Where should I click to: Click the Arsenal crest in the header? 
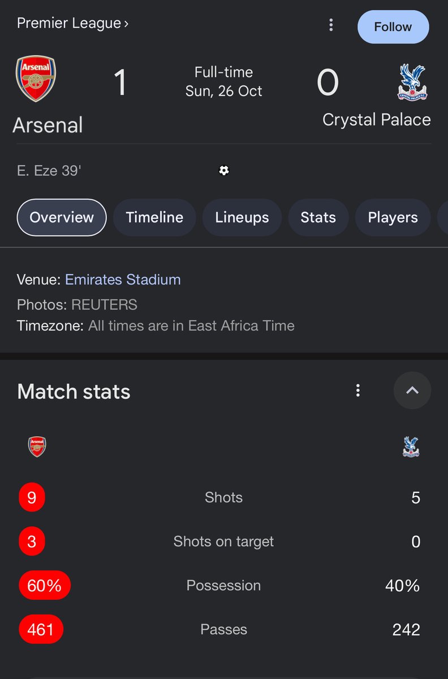pos(37,79)
